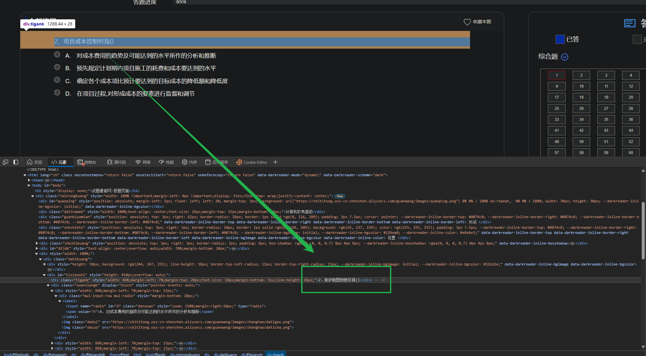This screenshot has width=646, height=356.
Task: Click the heart icon to favorite question
Action: tap(467, 22)
